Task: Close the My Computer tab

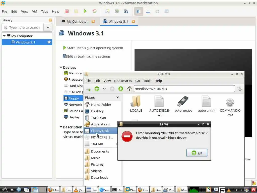Action: (x=93, y=21)
